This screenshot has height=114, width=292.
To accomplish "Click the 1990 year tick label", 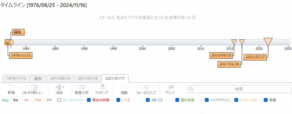I will pyautogui.click(x=84, y=49).
